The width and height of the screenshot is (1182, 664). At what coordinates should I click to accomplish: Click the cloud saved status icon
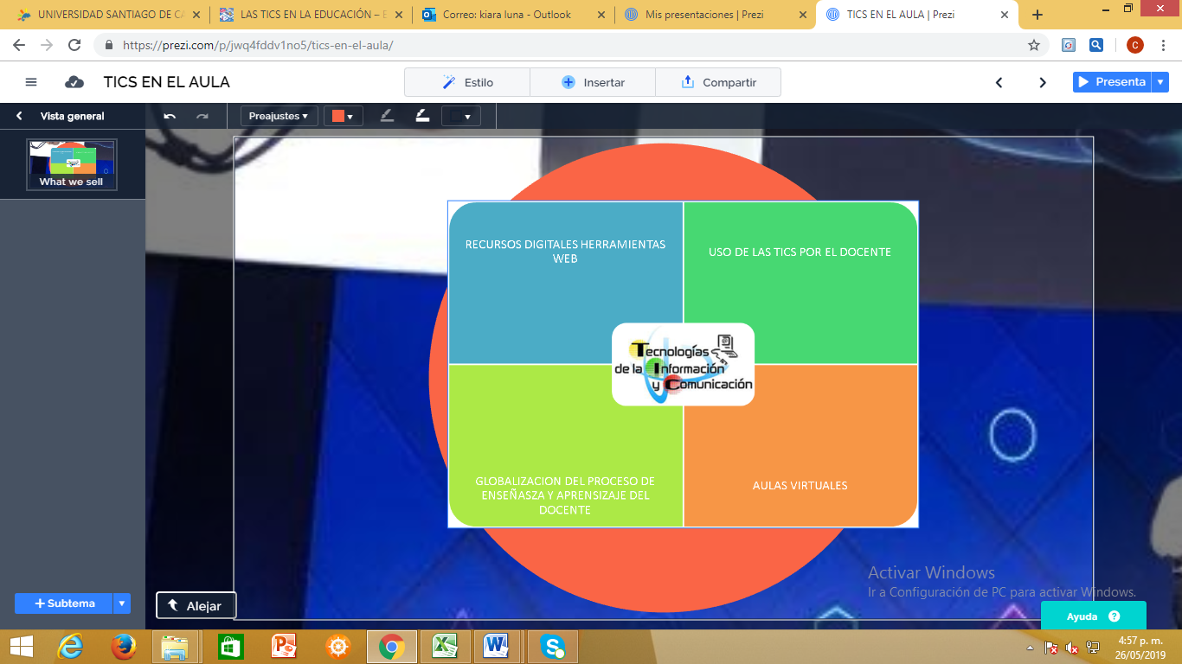click(74, 82)
